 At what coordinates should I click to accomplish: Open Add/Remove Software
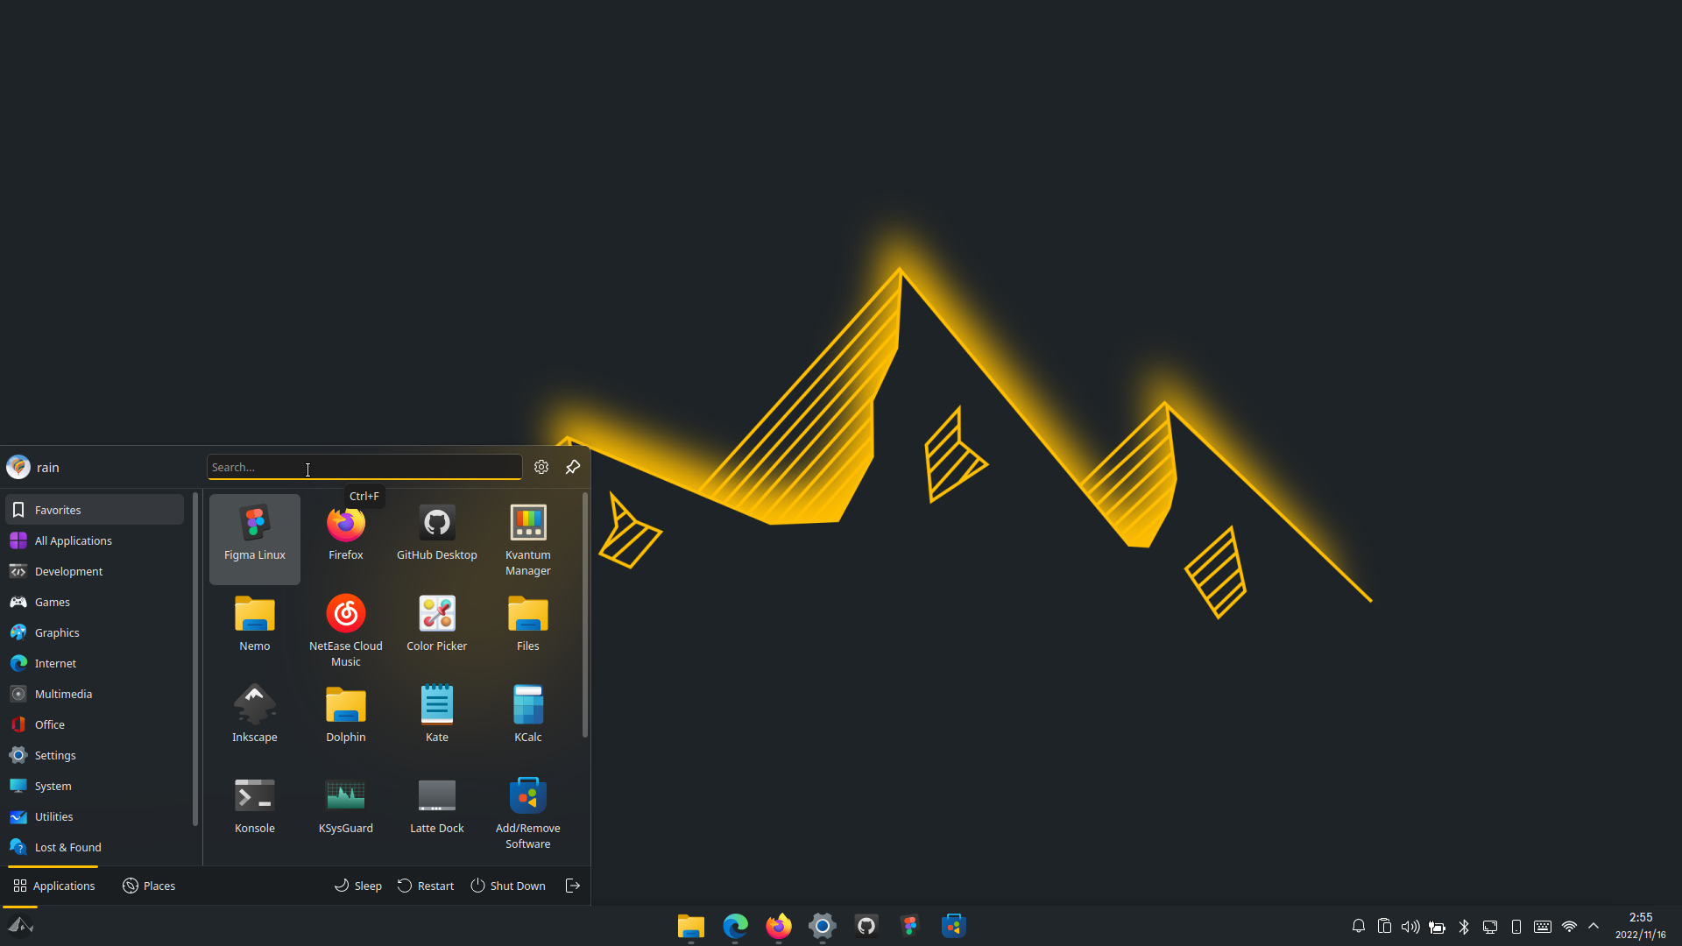pyautogui.click(x=528, y=812)
